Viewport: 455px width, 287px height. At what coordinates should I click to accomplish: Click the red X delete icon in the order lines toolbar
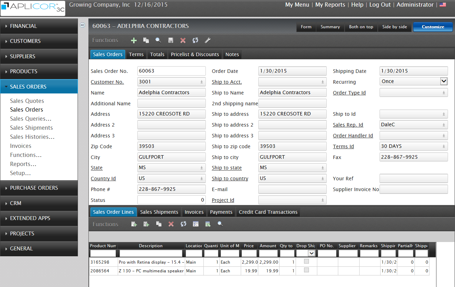171,224
